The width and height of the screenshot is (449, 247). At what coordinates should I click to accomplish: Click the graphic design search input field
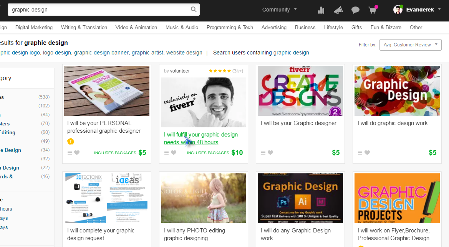tap(104, 10)
